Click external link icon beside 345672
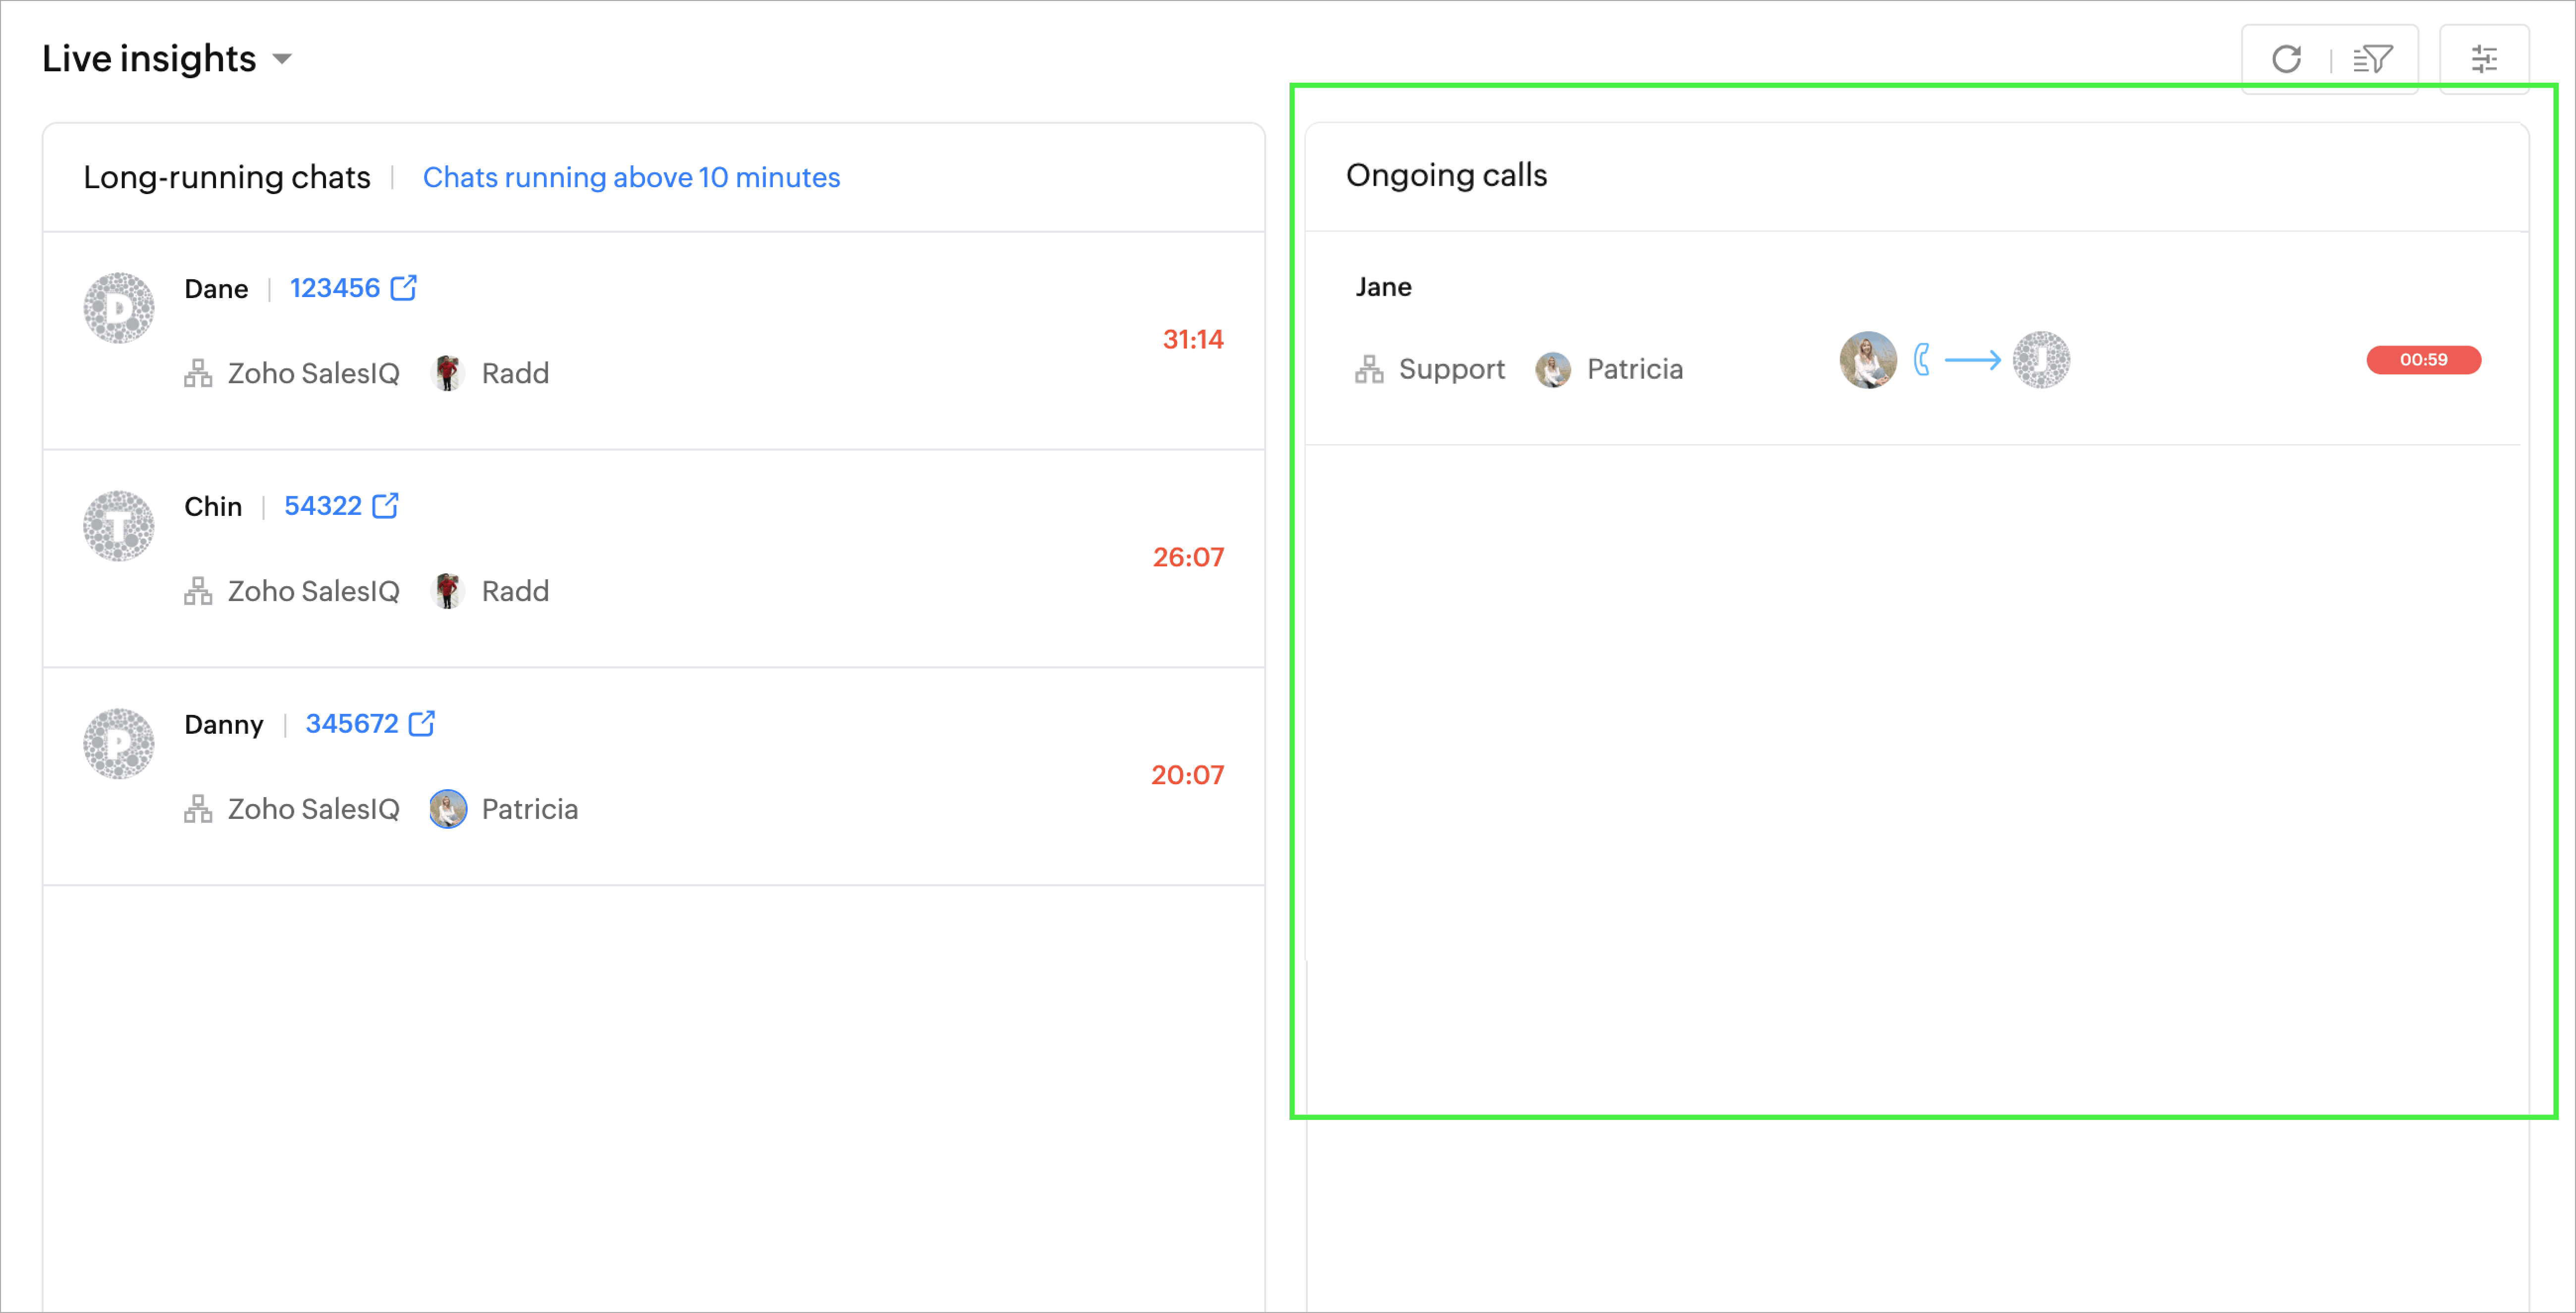Image resolution: width=2576 pixels, height=1313 pixels. coord(422,723)
